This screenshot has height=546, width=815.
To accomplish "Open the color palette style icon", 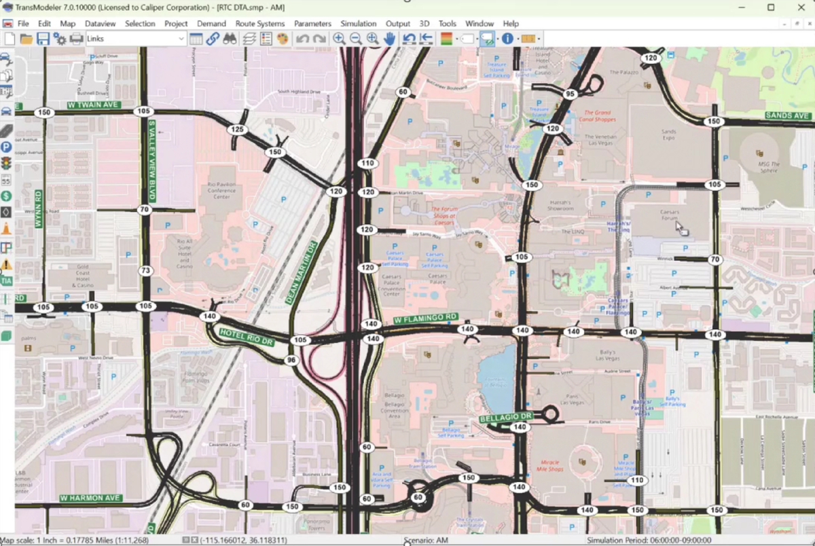I will click(x=283, y=39).
